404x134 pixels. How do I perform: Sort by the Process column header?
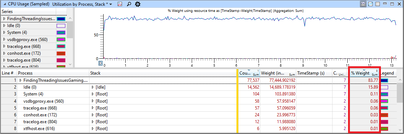(53, 73)
